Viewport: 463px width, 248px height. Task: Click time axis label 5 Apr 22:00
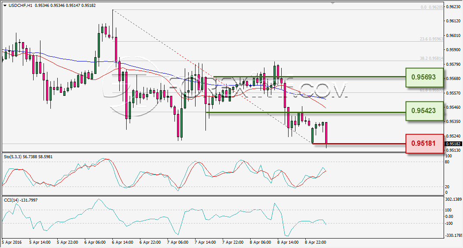click(68, 242)
